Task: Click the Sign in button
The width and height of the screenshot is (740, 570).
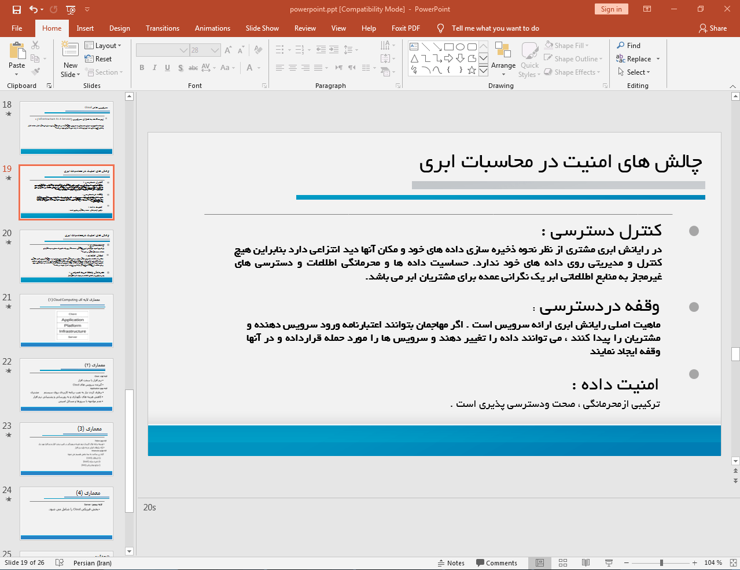Action: click(x=611, y=9)
